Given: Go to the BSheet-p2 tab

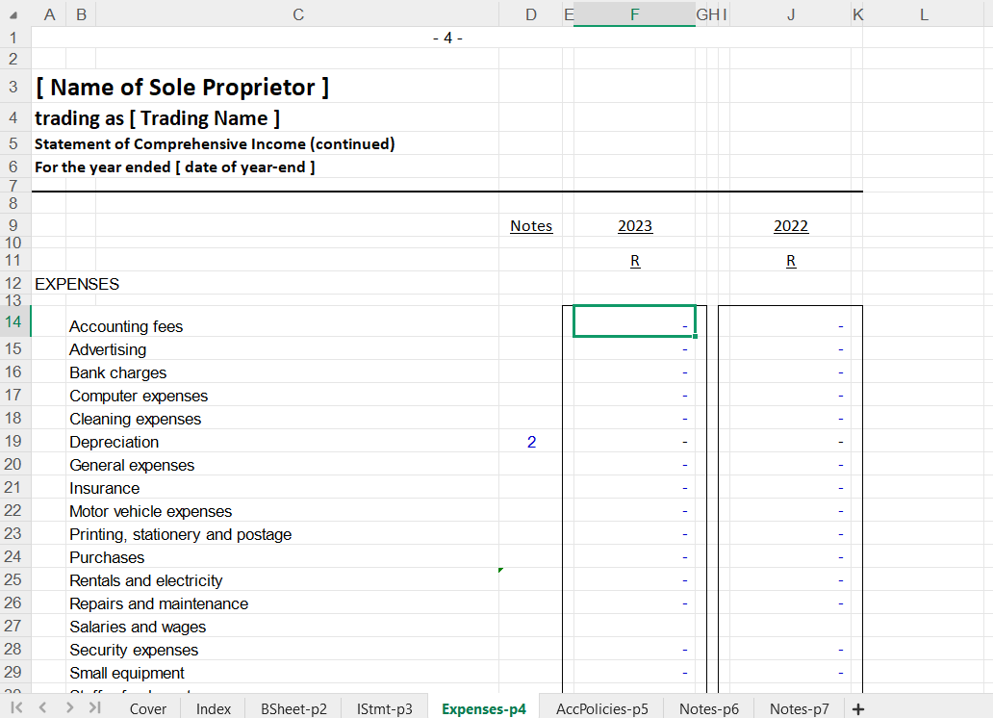Looking at the screenshot, I should [293, 708].
